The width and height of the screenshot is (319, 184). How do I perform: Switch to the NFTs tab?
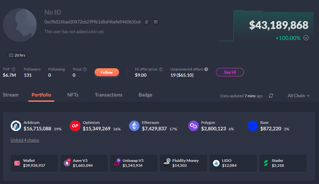click(73, 95)
